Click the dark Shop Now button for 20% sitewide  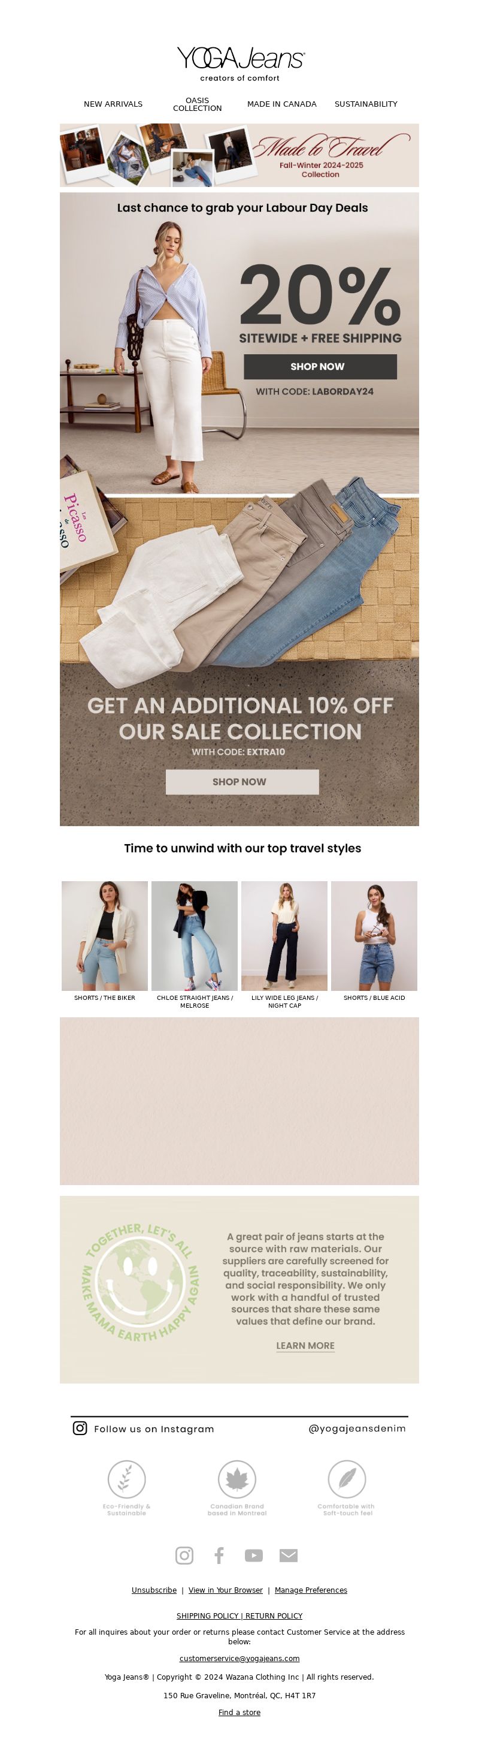(320, 366)
